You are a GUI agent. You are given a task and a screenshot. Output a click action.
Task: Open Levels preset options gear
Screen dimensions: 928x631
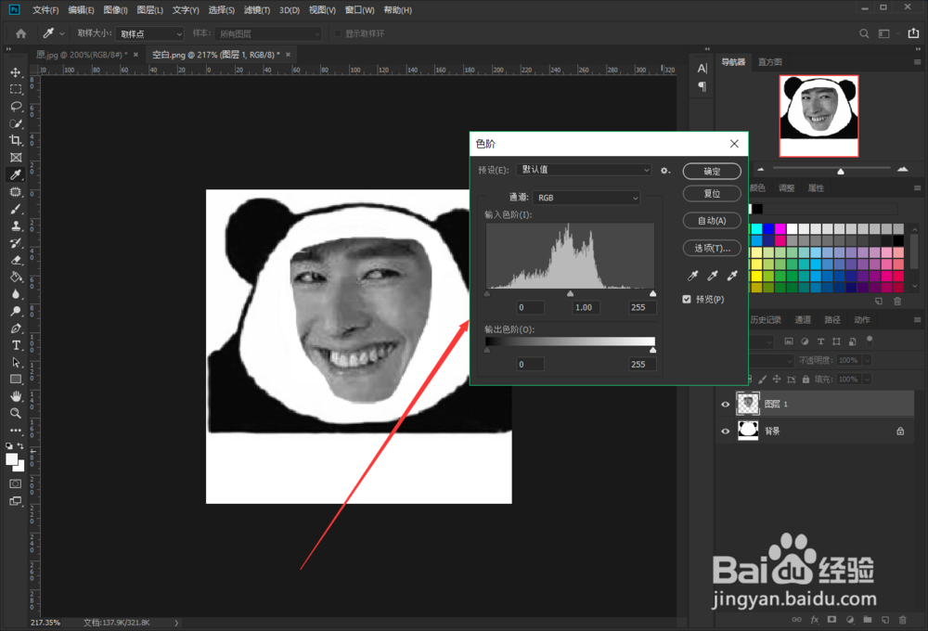(x=665, y=171)
